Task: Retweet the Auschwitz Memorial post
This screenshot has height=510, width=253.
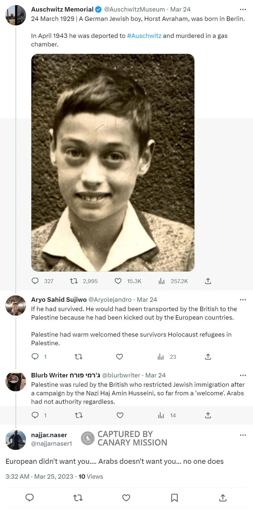Action: (74, 281)
